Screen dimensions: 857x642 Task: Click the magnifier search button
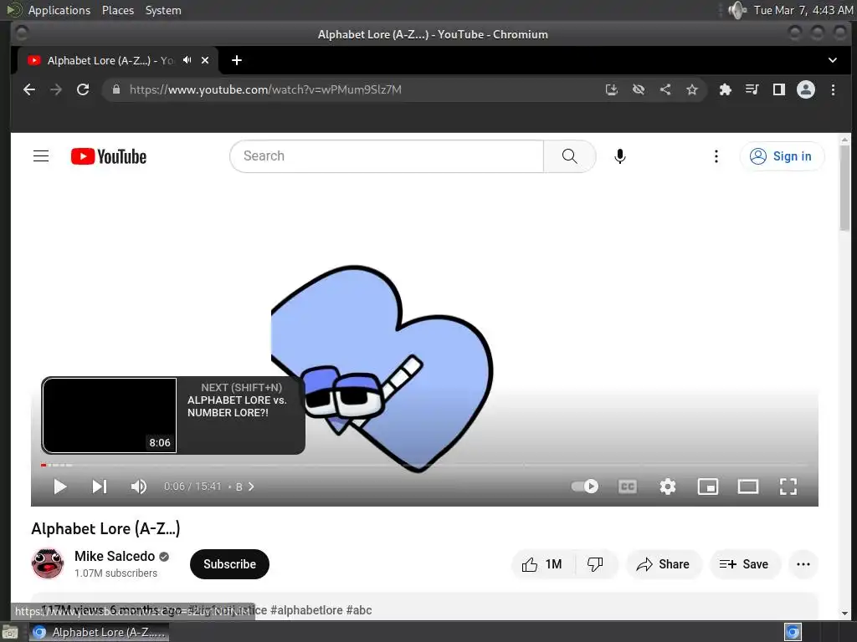[569, 156]
